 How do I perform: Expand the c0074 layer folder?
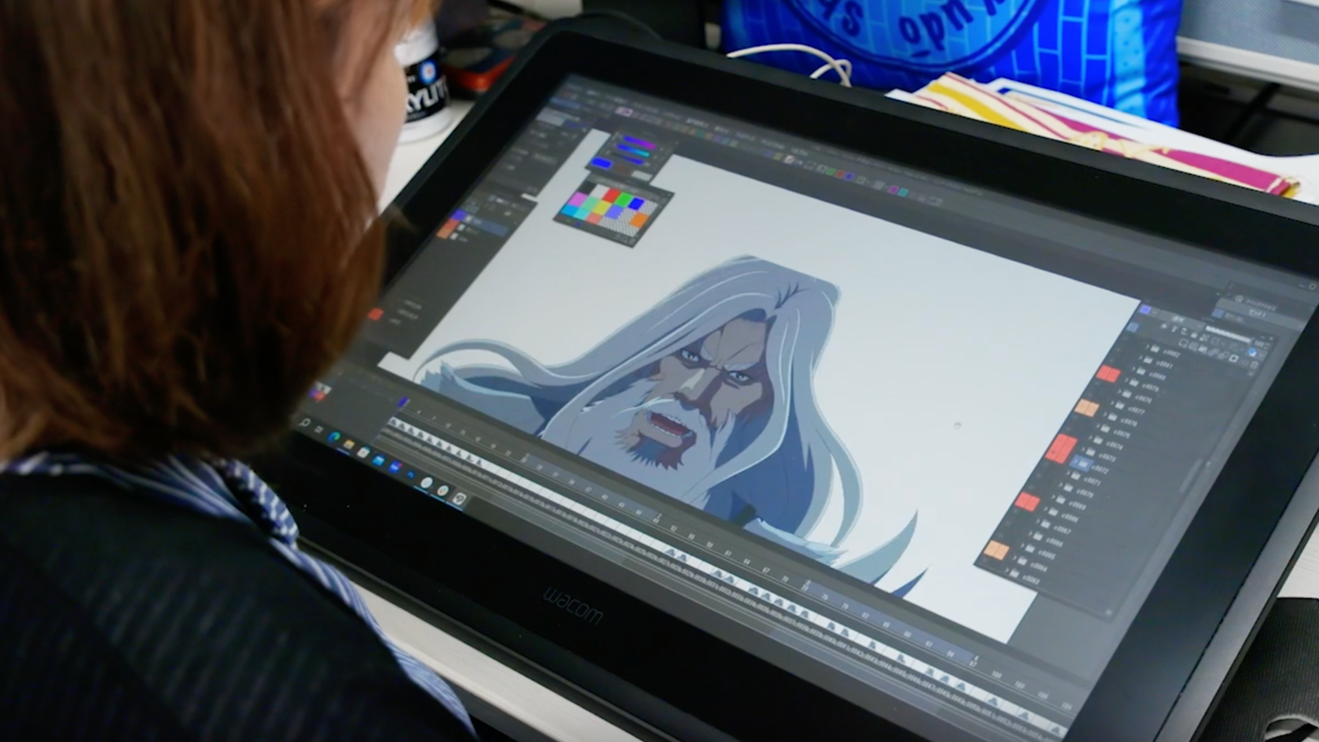1090,437
